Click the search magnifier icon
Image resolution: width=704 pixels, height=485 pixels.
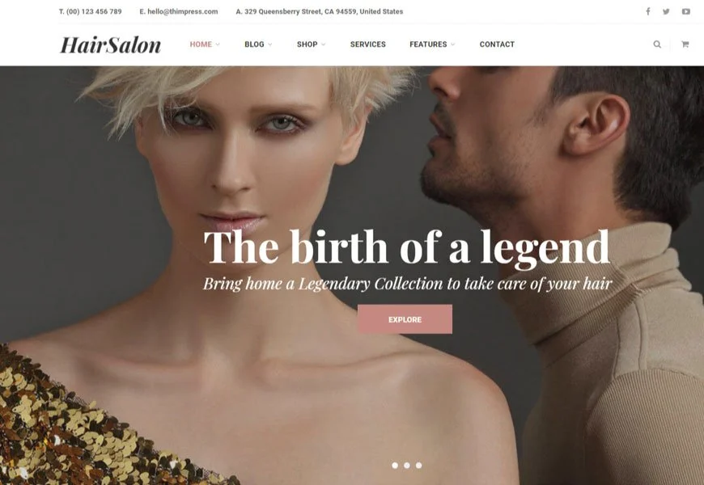coord(657,44)
